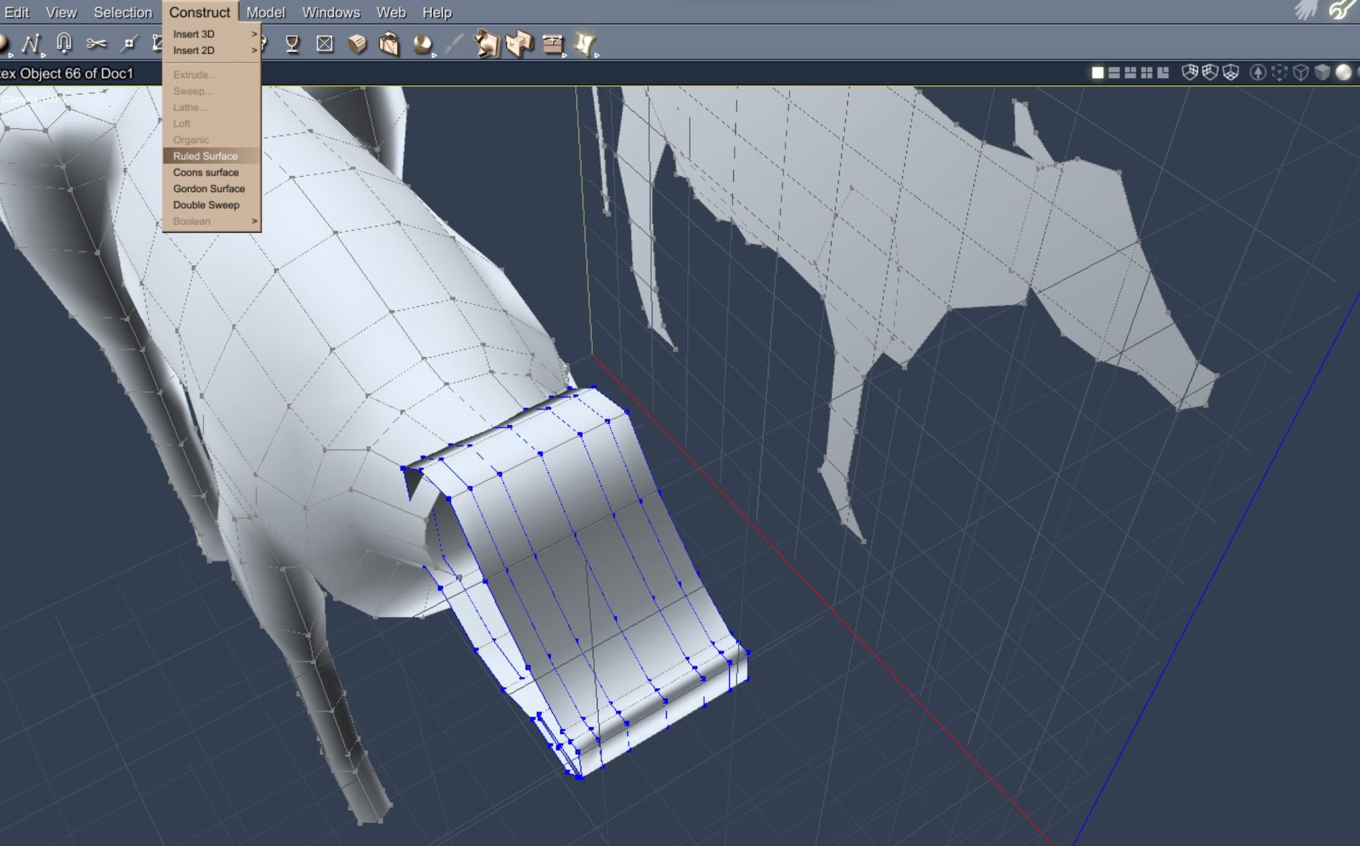Choose Coons surface menu entry
This screenshot has width=1360, height=846.
pos(206,172)
